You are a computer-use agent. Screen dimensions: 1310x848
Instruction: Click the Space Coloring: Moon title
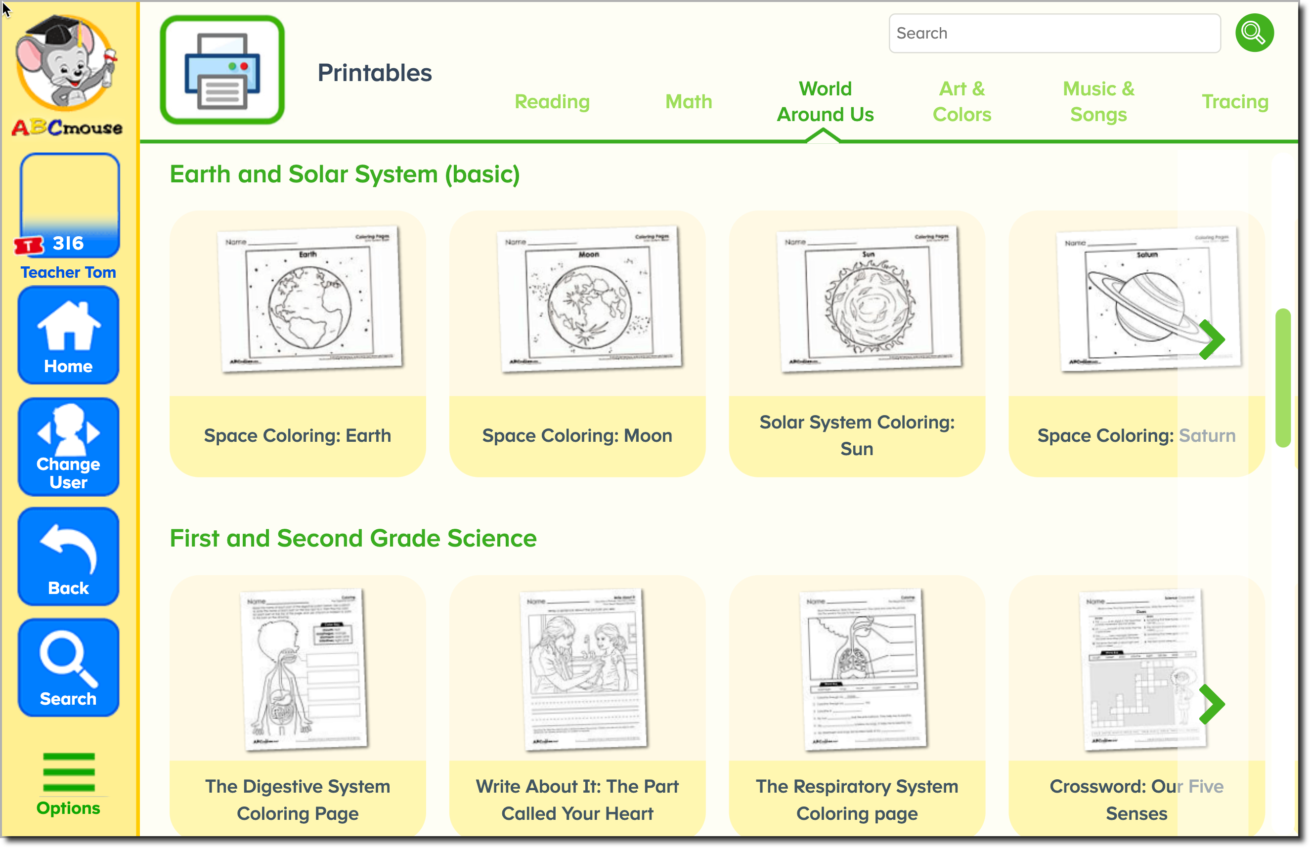coord(577,435)
